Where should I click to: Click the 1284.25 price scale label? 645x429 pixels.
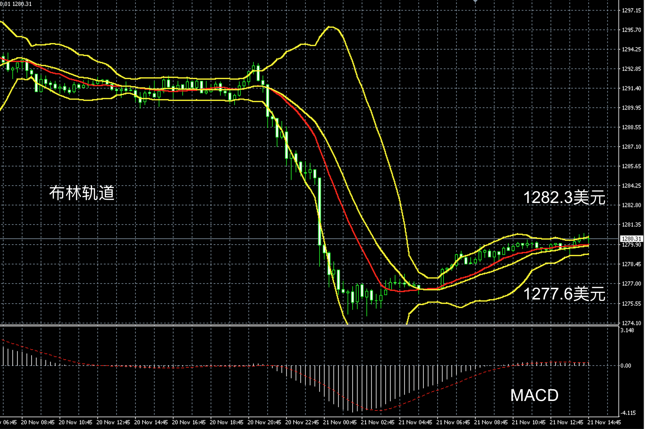pos(631,186)
